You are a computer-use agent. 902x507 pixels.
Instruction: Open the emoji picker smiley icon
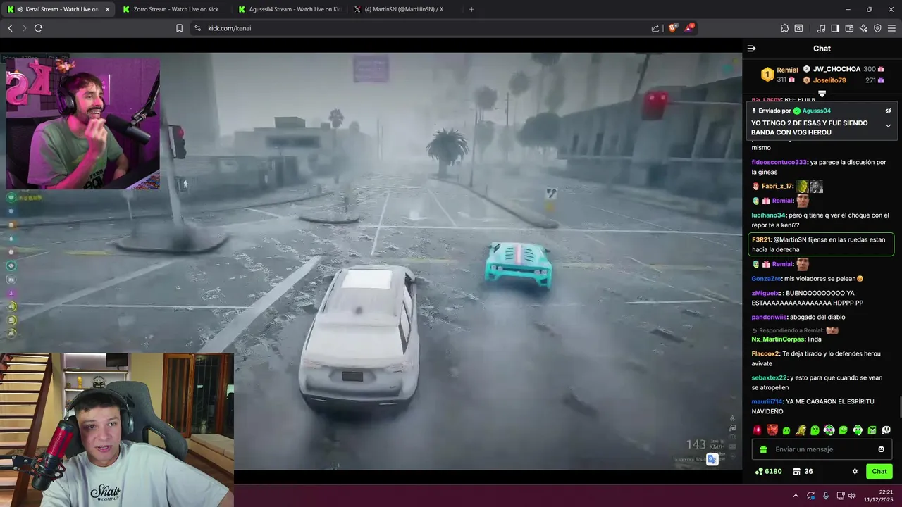pos(881,449)
